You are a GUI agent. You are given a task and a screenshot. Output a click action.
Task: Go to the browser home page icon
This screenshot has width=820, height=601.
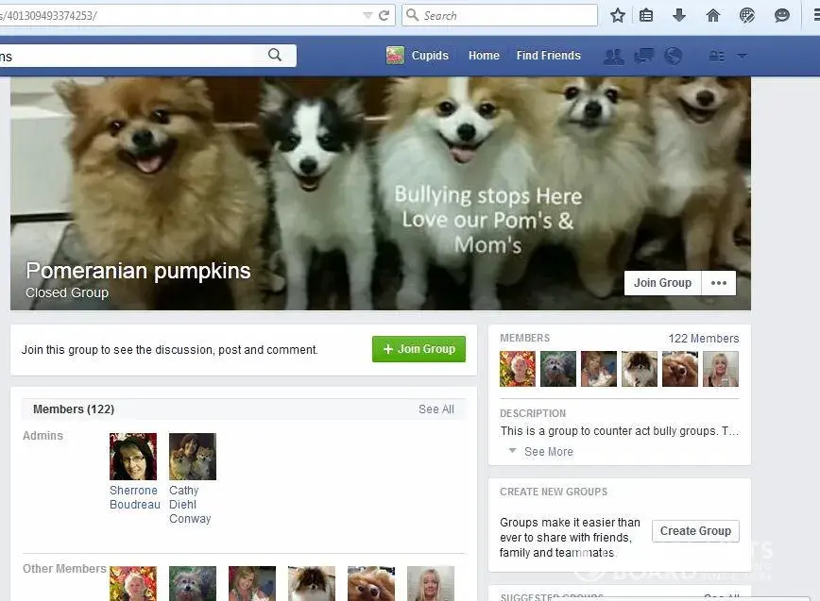point(713,15)
